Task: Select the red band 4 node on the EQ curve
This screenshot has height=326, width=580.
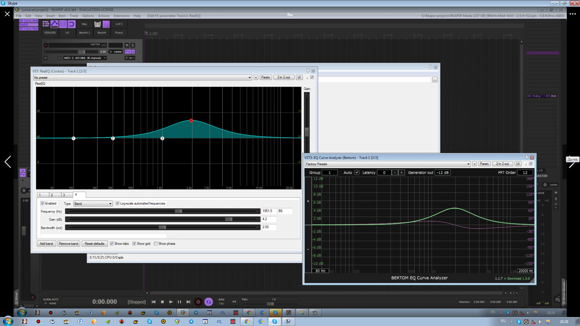Action: coord(191,120)
